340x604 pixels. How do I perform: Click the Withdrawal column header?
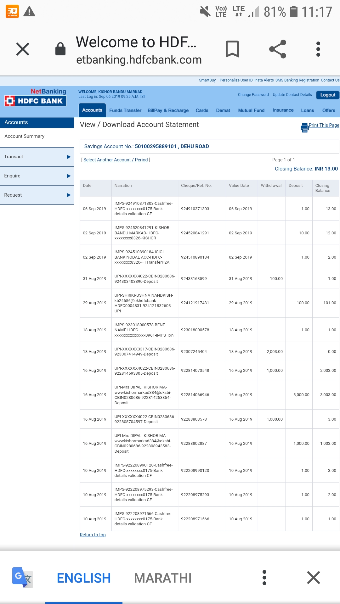point(271,186)
